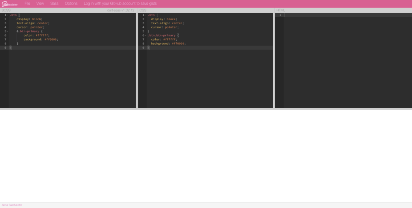Open the View menu
The width and height of the screenshot is (412, 208).
pos(40,3)
